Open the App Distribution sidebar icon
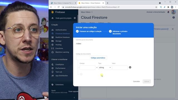178x100 pixels. click(53, 76)
